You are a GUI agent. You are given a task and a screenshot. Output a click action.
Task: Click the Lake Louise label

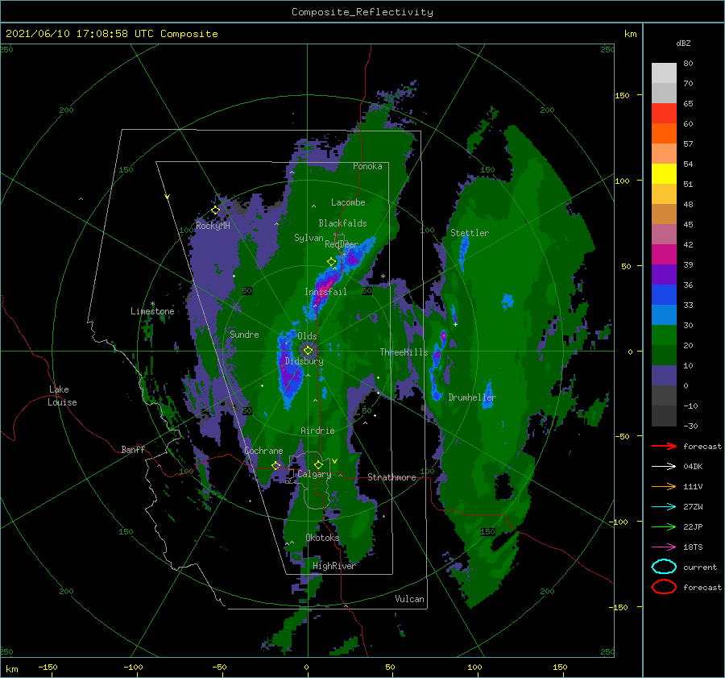63,396
